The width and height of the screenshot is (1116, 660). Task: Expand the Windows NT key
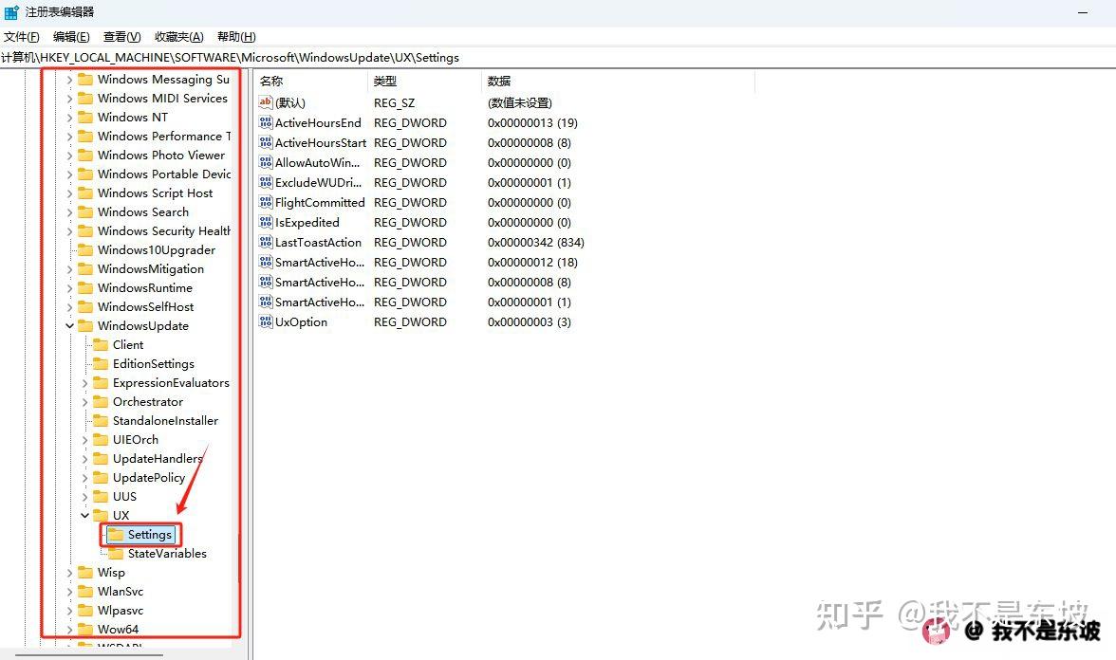click(70, 118)
